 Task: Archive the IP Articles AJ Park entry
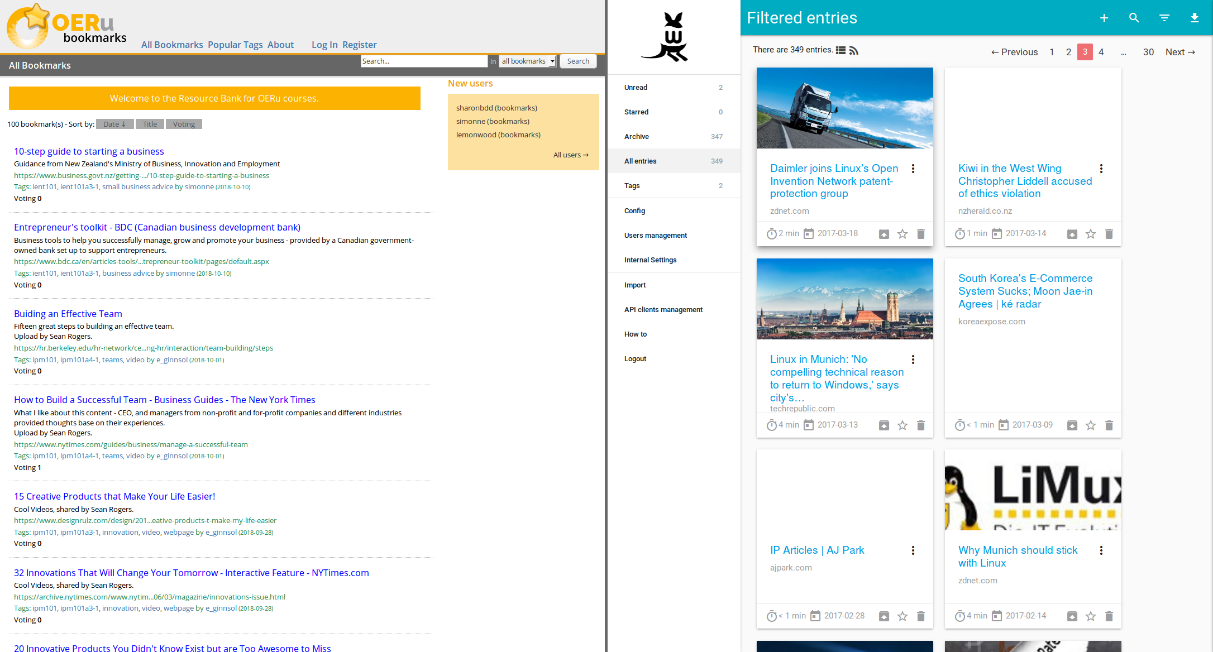pyautogui.click(x=884, y=616)
